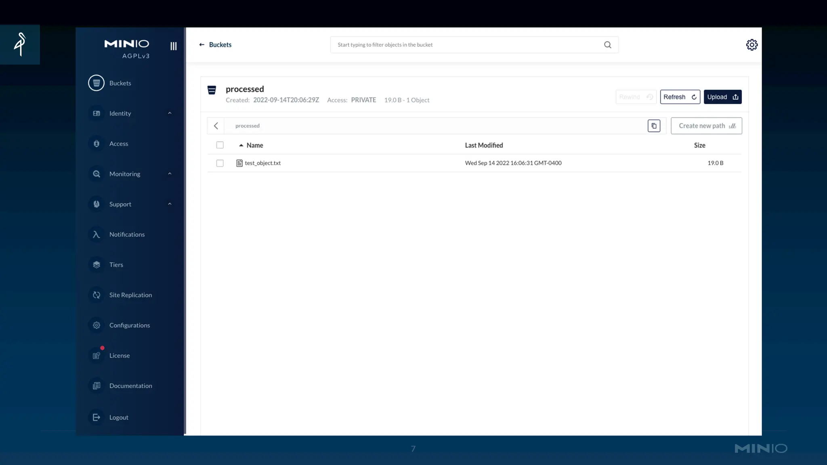Click the Refresh button
This screenshot has height=465, width=827.
pos(680,97)
